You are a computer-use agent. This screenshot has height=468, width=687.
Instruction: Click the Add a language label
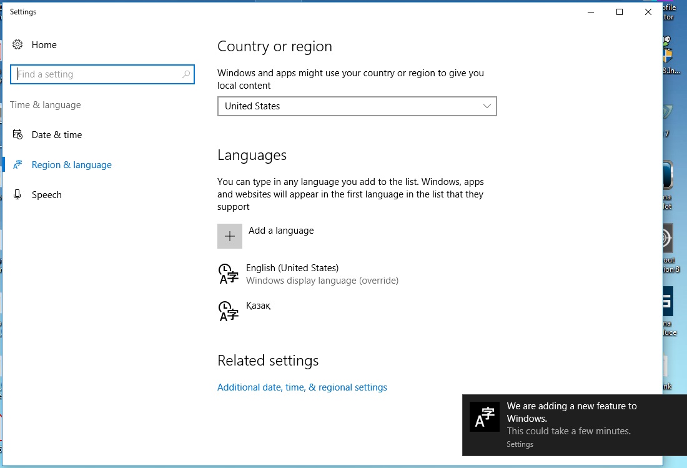(x=281, y=231)
